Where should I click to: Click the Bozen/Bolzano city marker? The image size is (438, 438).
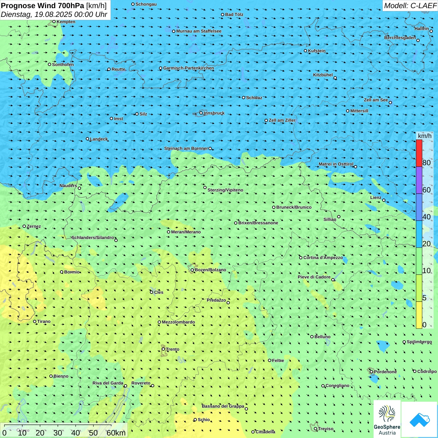[x=192, y=270]
